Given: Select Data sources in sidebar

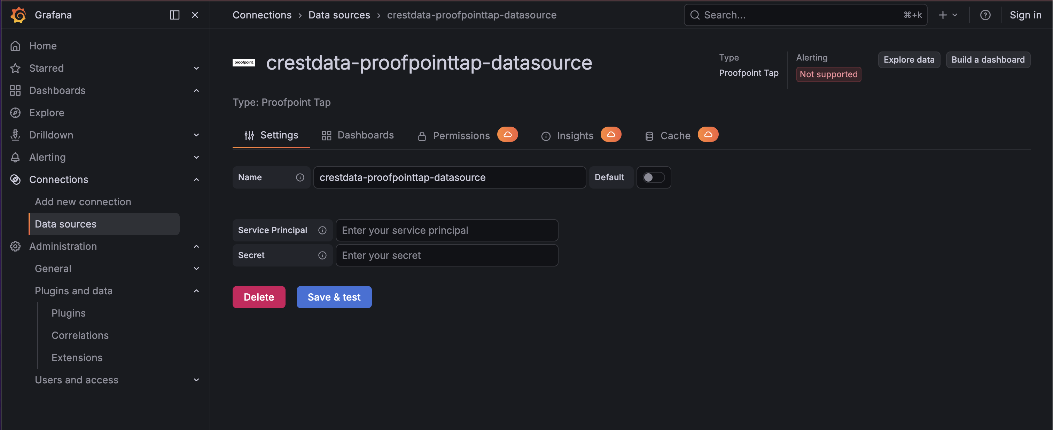Looking at the screenshot, I should point(104,224).
